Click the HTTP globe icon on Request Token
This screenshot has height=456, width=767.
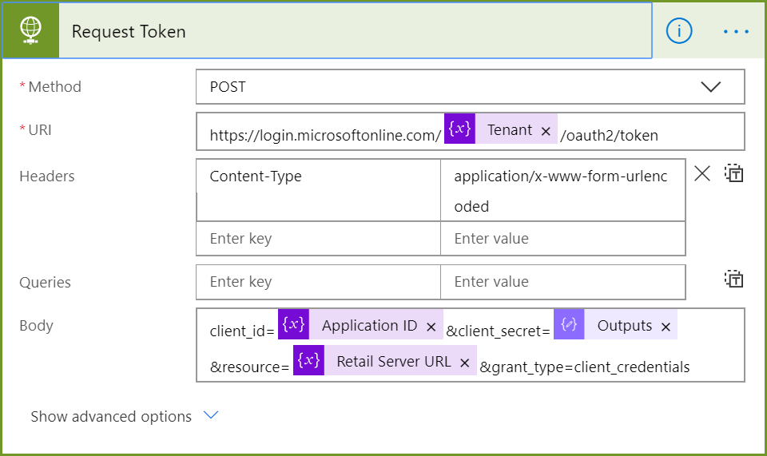click(31, 31)
